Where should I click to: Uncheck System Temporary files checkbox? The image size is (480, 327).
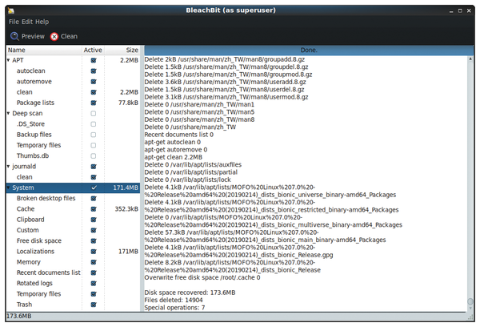pyautogui.click(x=94, y=294)
